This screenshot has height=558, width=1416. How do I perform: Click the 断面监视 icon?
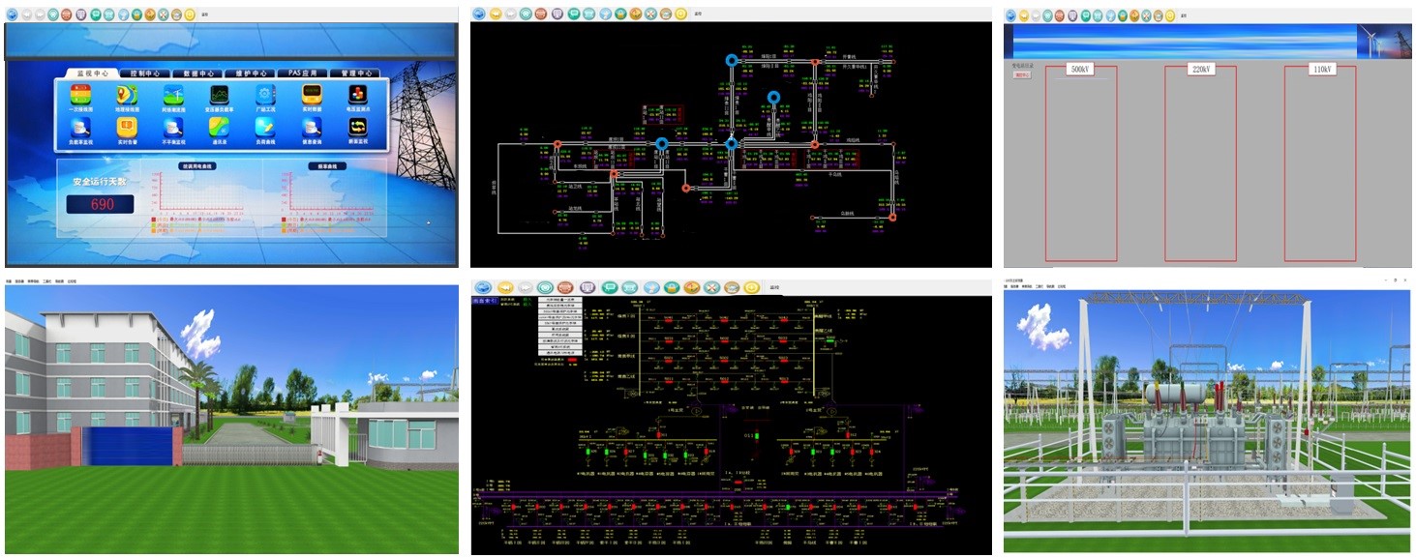pyautogui.click(x=358, y=128)
